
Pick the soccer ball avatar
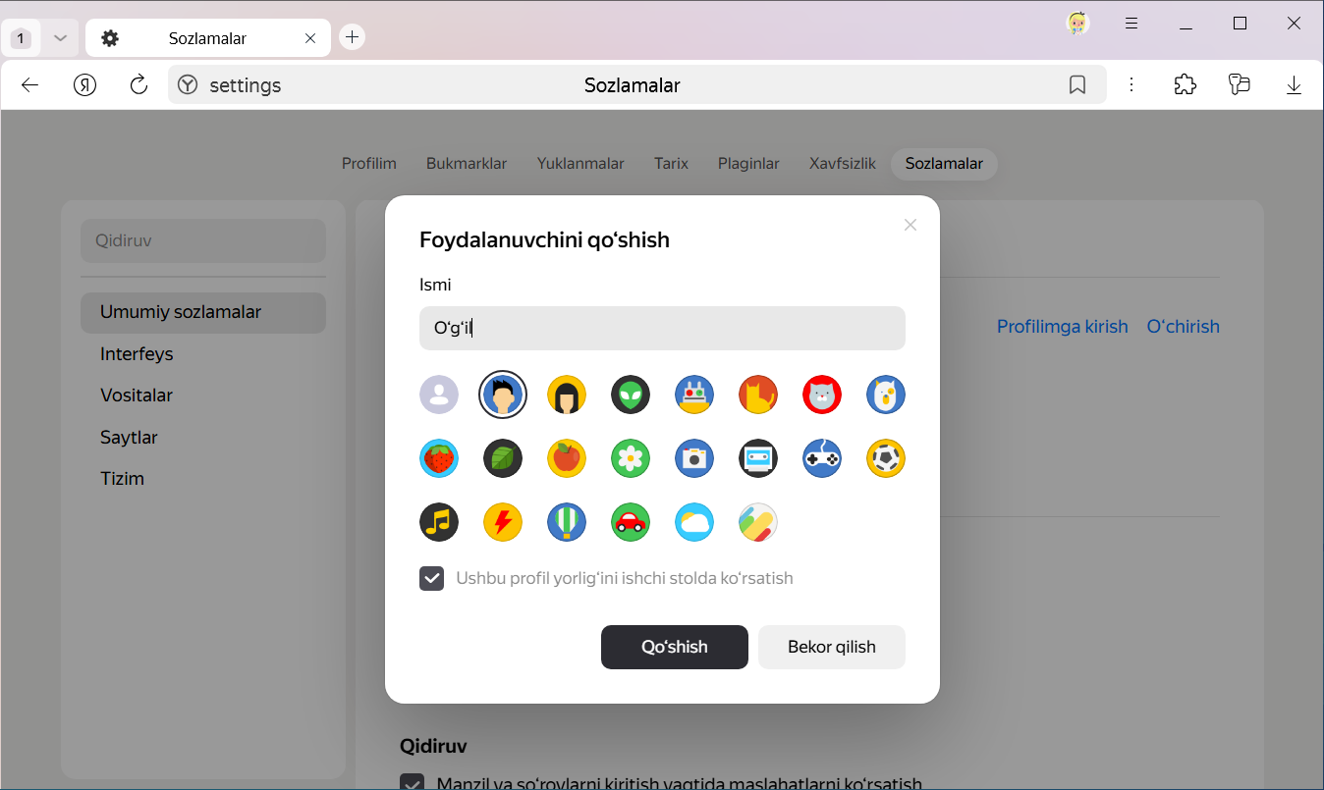886,458
